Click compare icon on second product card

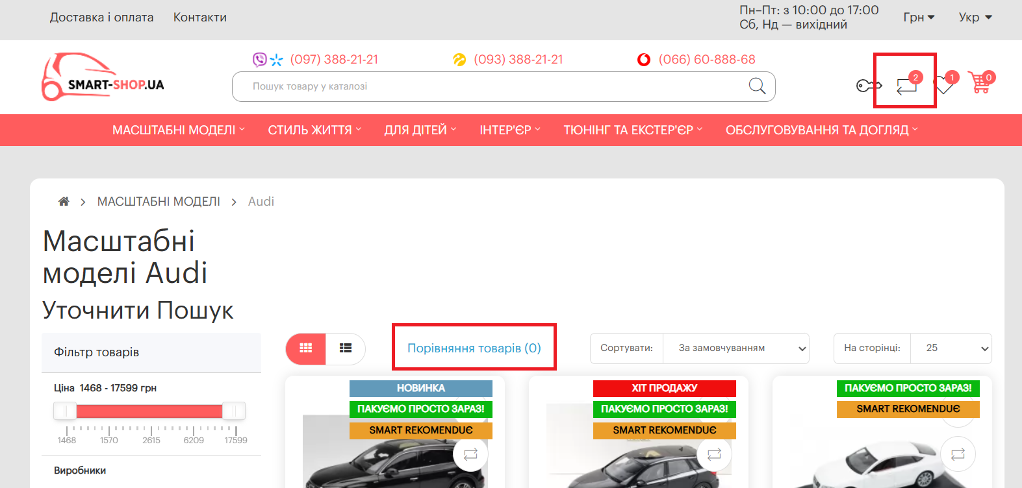coord(714,454)
